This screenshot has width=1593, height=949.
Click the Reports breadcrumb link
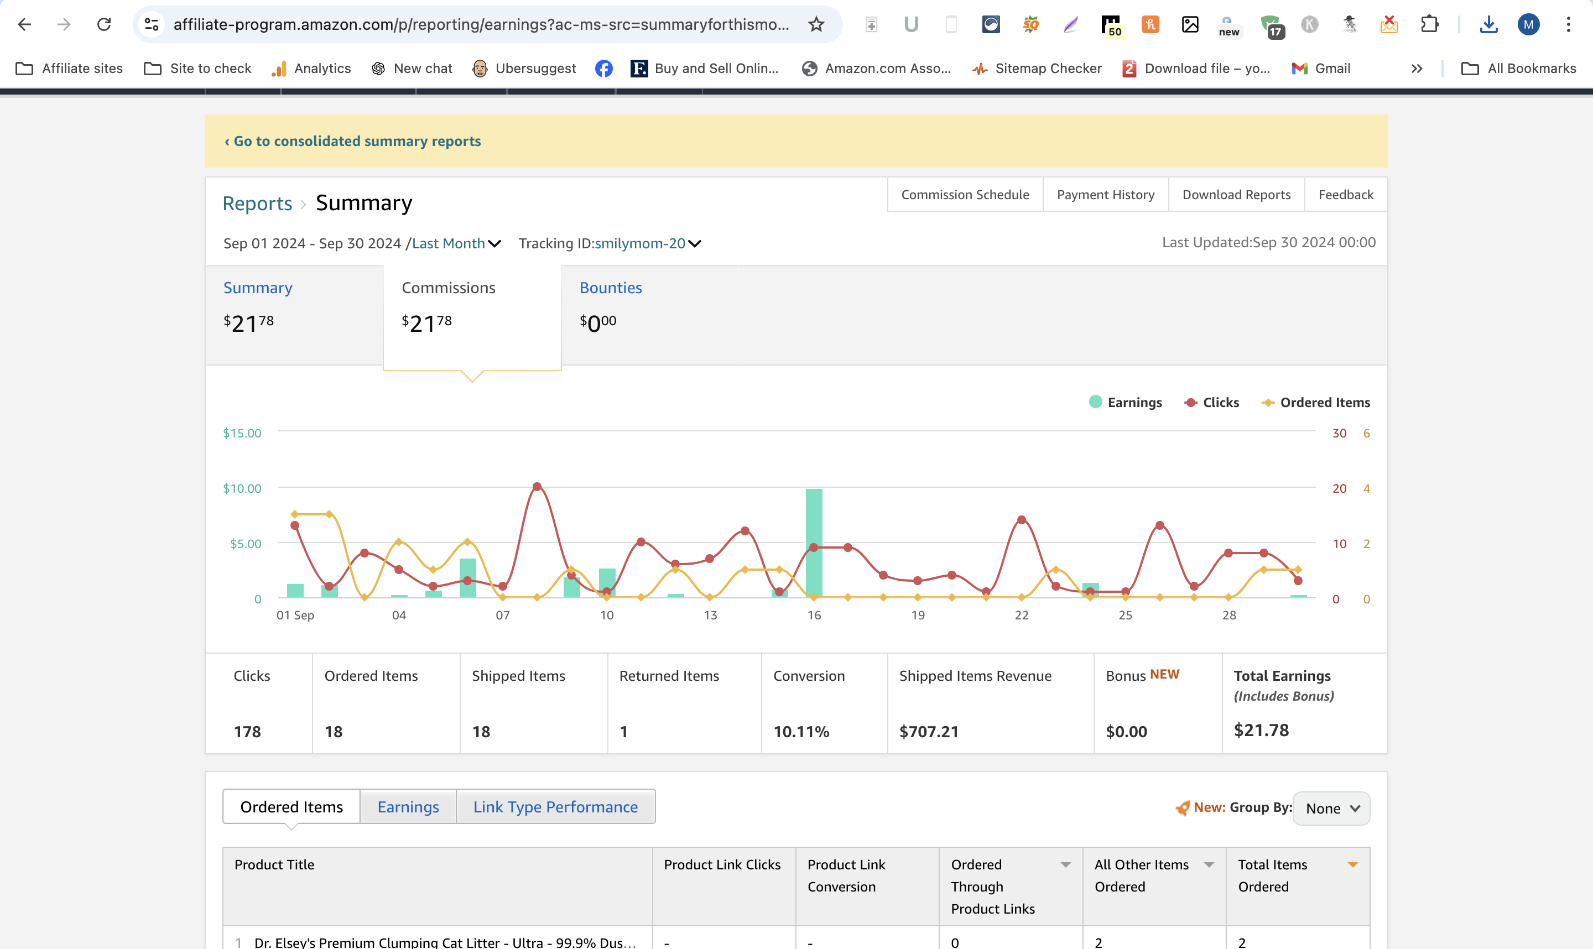point(257,204)
